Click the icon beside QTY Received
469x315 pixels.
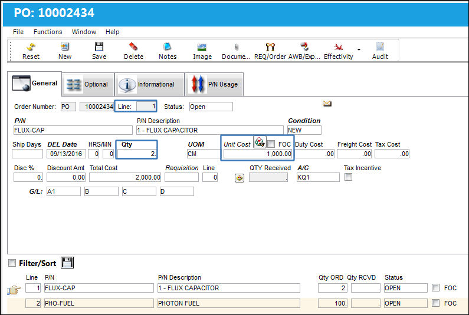240,178
